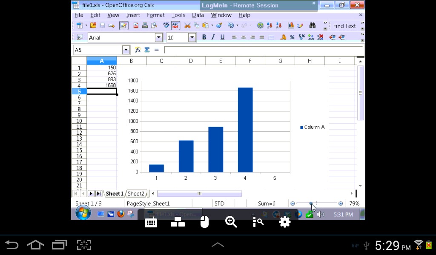
Task: Open the File menu
Action: point(79,15)
